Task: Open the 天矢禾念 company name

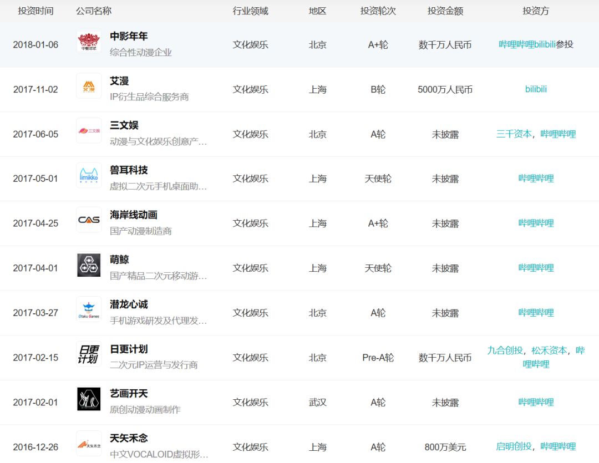Action: tap(129, 438)
